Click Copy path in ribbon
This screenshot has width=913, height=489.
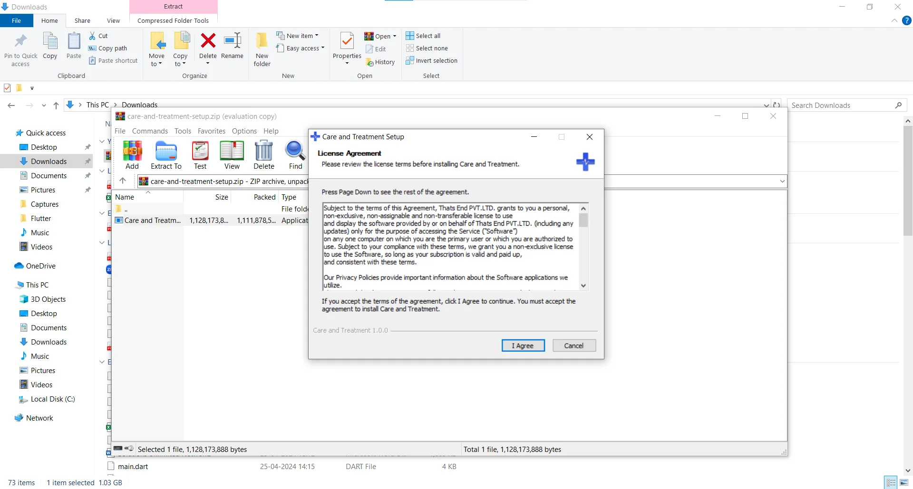(108, 48)
